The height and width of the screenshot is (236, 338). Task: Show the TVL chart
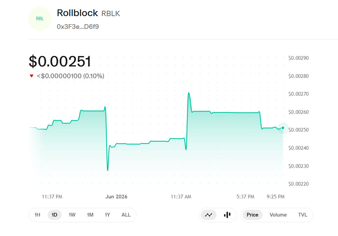click(303, 215)
